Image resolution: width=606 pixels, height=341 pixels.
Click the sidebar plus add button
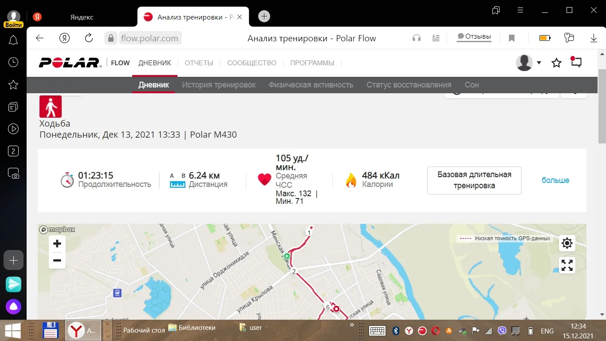tap(13, 260)
